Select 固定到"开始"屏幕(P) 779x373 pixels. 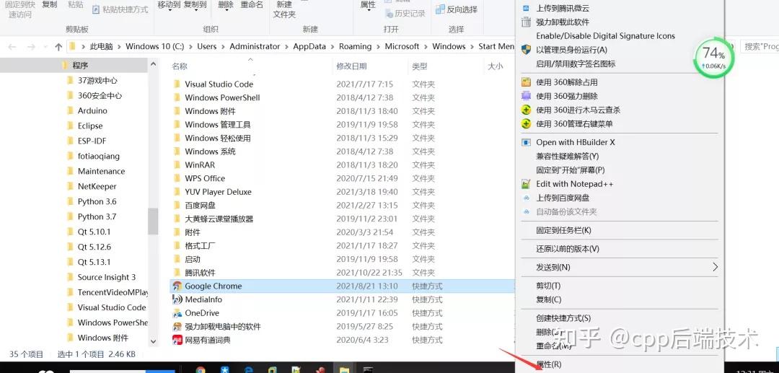tap(571, 170)
